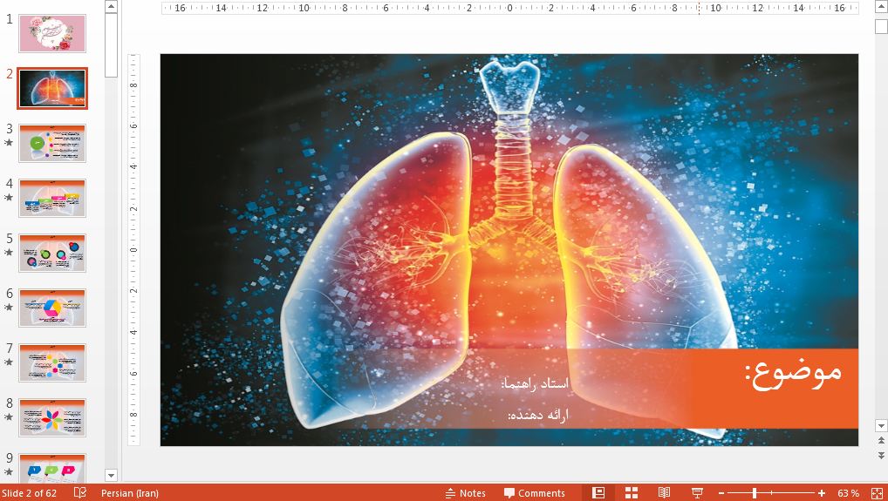This screenshot has height=501, width=888.
Task: Open zoom dialog via 63 % label
Action: (848, 493)
